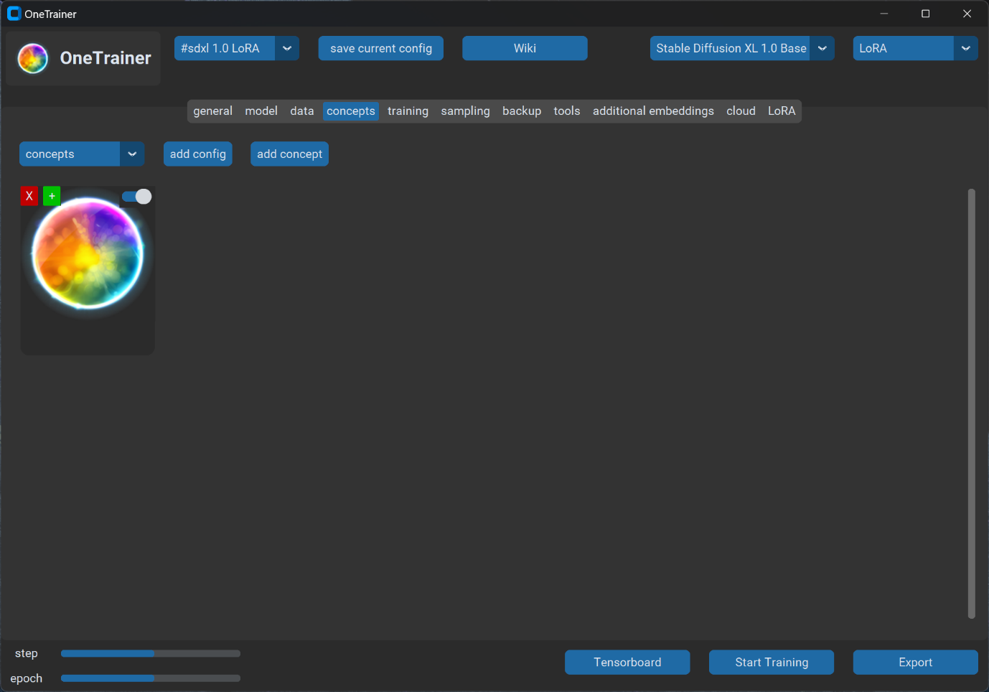Click the OneTrainer title bar app icon
The height and width of the screenshot is (692, 989).
(14, 14)
